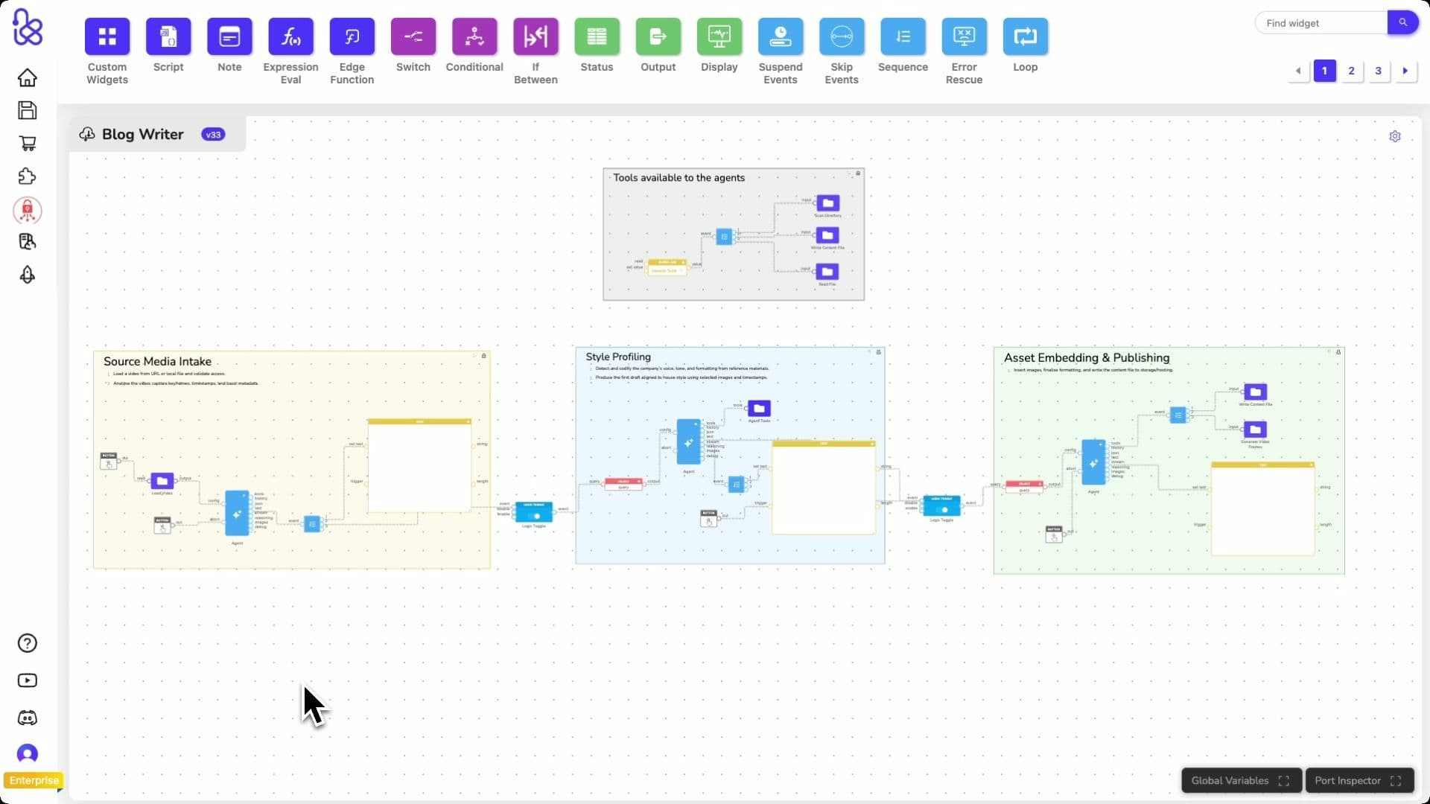Open the marketplace cart in the sidebar

[x=27, y=143]
